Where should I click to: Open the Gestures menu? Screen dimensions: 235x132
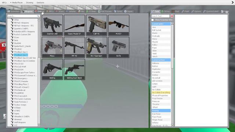pos(40,3)
